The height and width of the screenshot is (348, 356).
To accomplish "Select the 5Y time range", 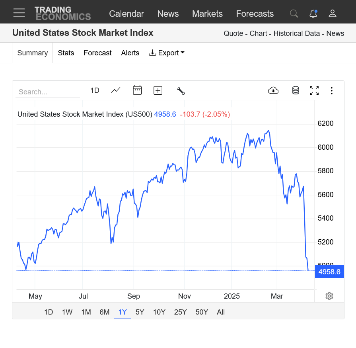I will [140, 312].
